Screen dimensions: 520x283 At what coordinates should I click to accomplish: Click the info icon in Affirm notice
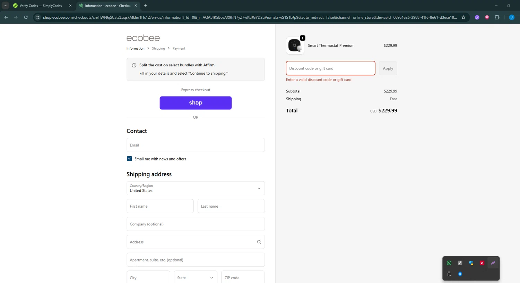(134, 65)
